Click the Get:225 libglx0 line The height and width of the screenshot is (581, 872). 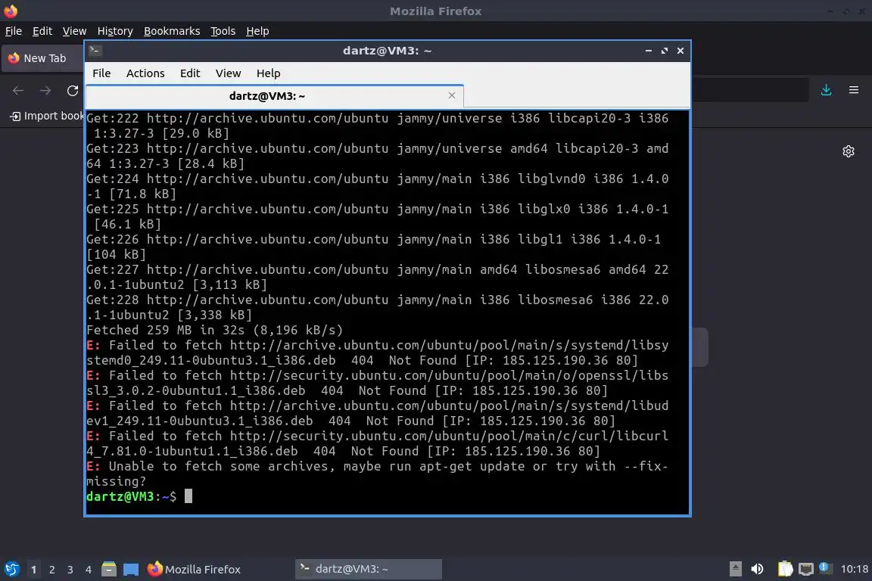(x=378, y=216)
